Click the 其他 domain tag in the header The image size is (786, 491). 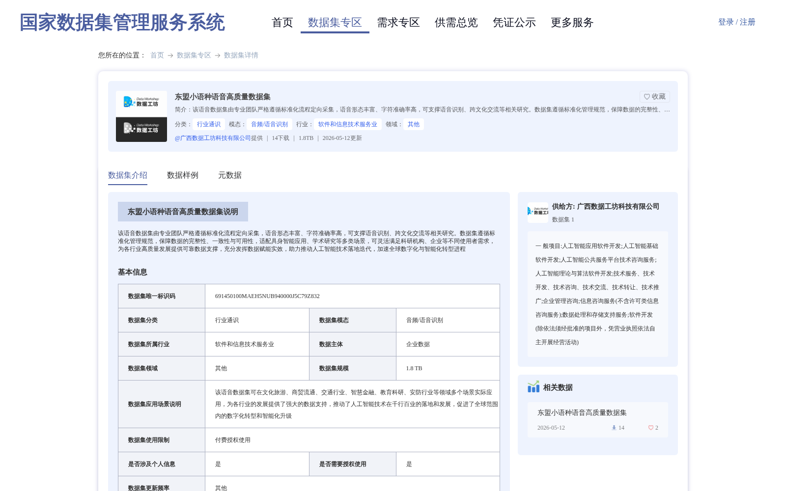click(x=414, y=124)
